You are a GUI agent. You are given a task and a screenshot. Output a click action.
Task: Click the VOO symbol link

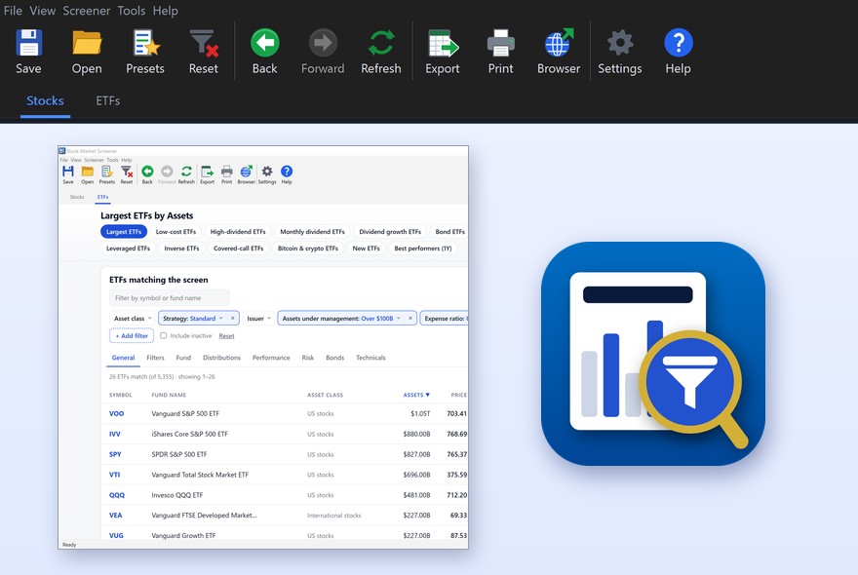coord(117,413)
